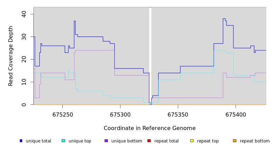The width and height of the screenshot is (273, 149).
Task: Click the 675350 x-axis tick label
Action: coord(178,114)
